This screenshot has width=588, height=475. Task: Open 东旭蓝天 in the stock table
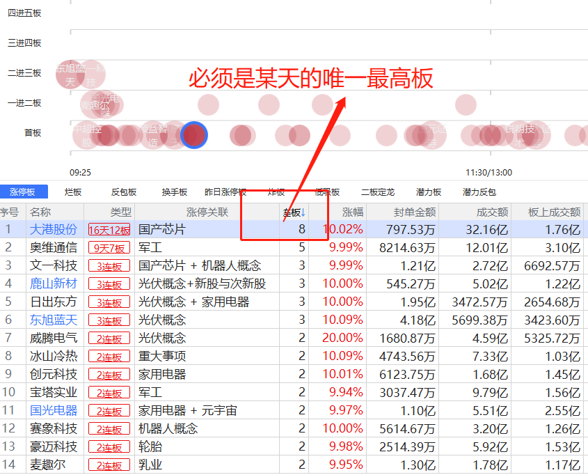54,320
